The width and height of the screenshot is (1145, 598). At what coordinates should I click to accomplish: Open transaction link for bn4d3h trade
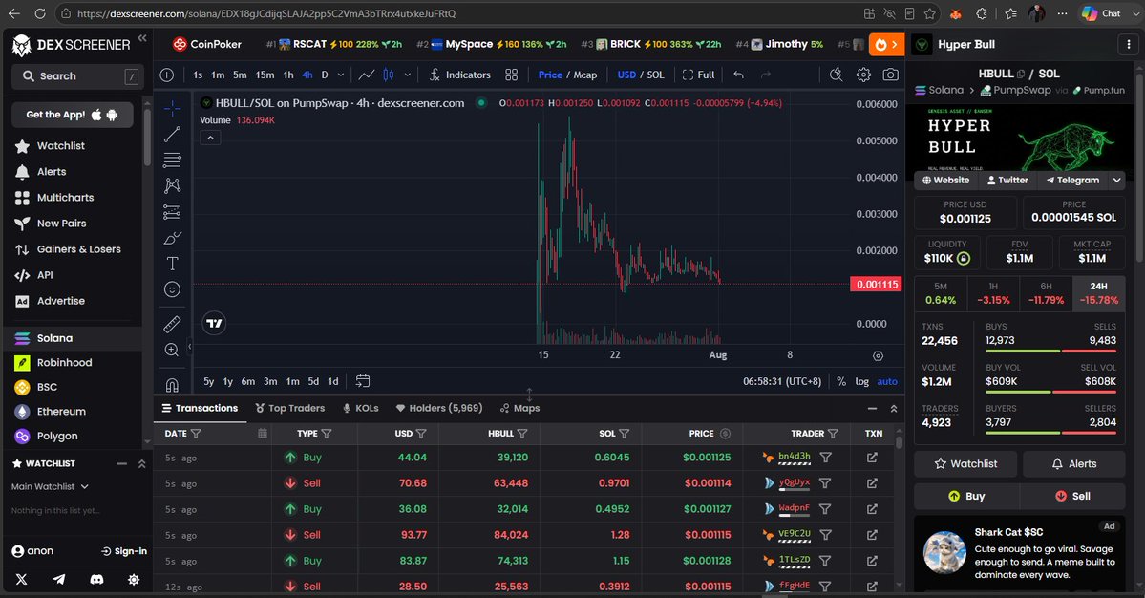[872, 457]
